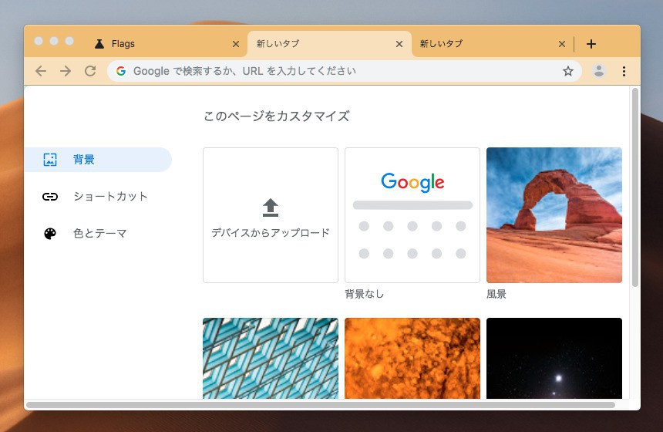
Task: Click the 背景なし label text
Action: (x=364, y=294)
